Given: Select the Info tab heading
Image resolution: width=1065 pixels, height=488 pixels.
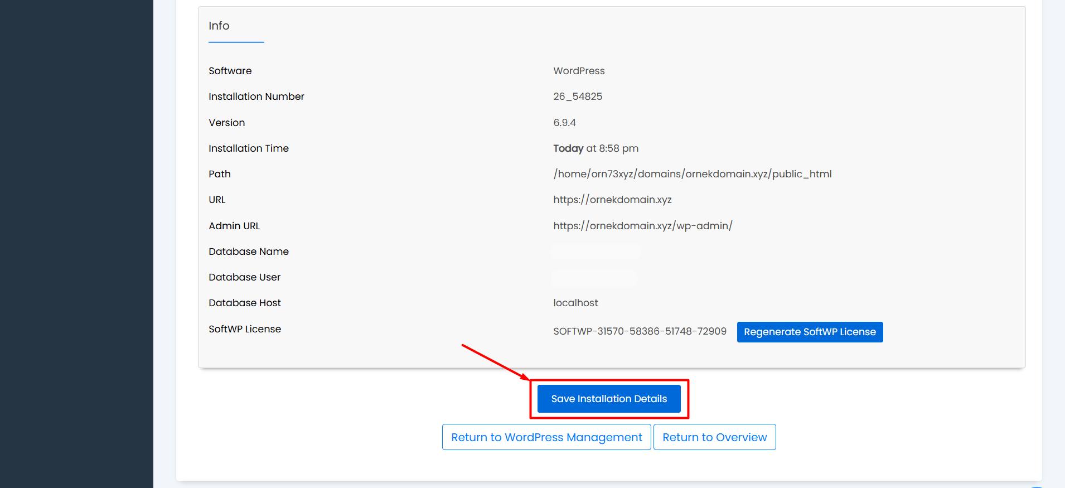Looking at the screenshot, I should click(219, 26).
